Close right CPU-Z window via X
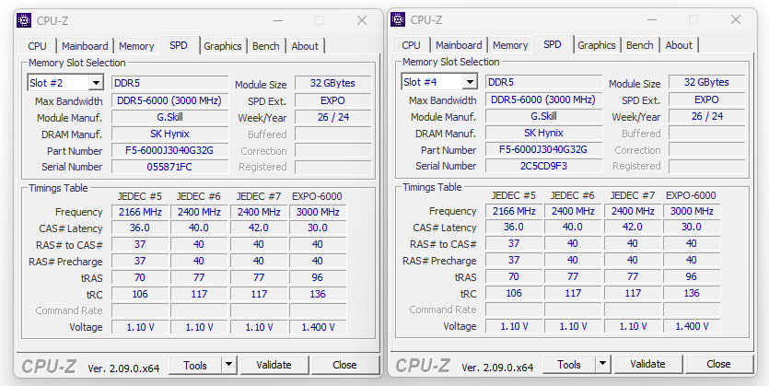The width and height of the screenshot is (769, 386). coord(736,19)
